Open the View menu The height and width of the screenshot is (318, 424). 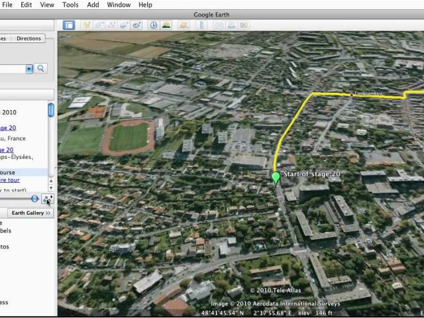point(47,5)
